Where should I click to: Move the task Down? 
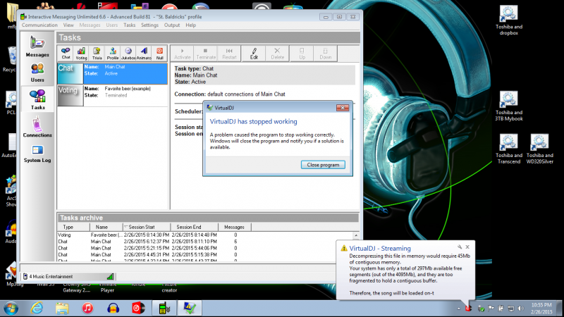coord(326,54)
